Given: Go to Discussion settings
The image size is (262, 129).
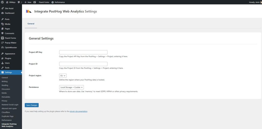Looking at the screenshot, I should point(6,89).
